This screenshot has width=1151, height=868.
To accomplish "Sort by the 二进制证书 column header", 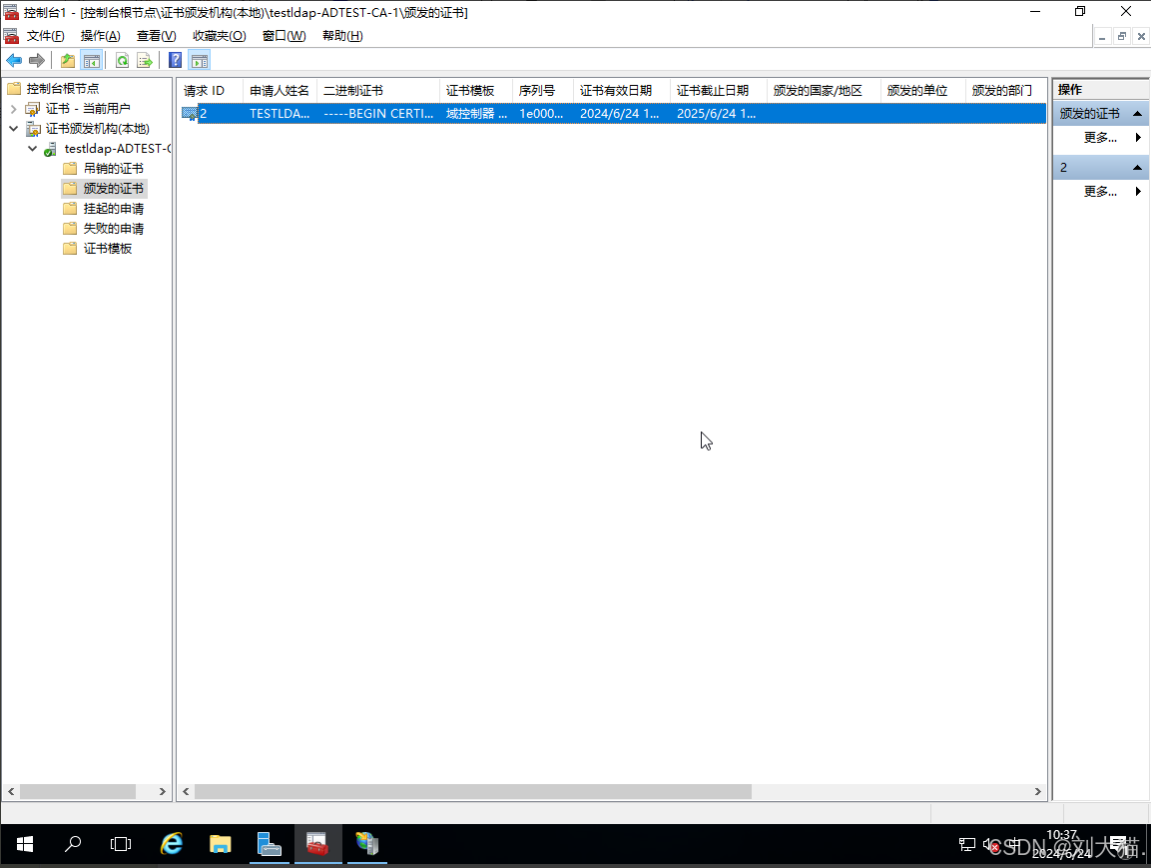I will 378,90.
